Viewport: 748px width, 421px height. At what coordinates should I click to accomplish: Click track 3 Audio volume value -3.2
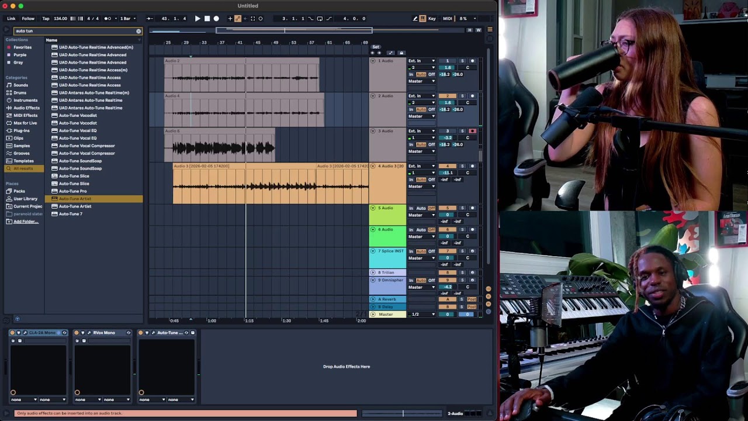pyautogui.click(x=448, y=138)
